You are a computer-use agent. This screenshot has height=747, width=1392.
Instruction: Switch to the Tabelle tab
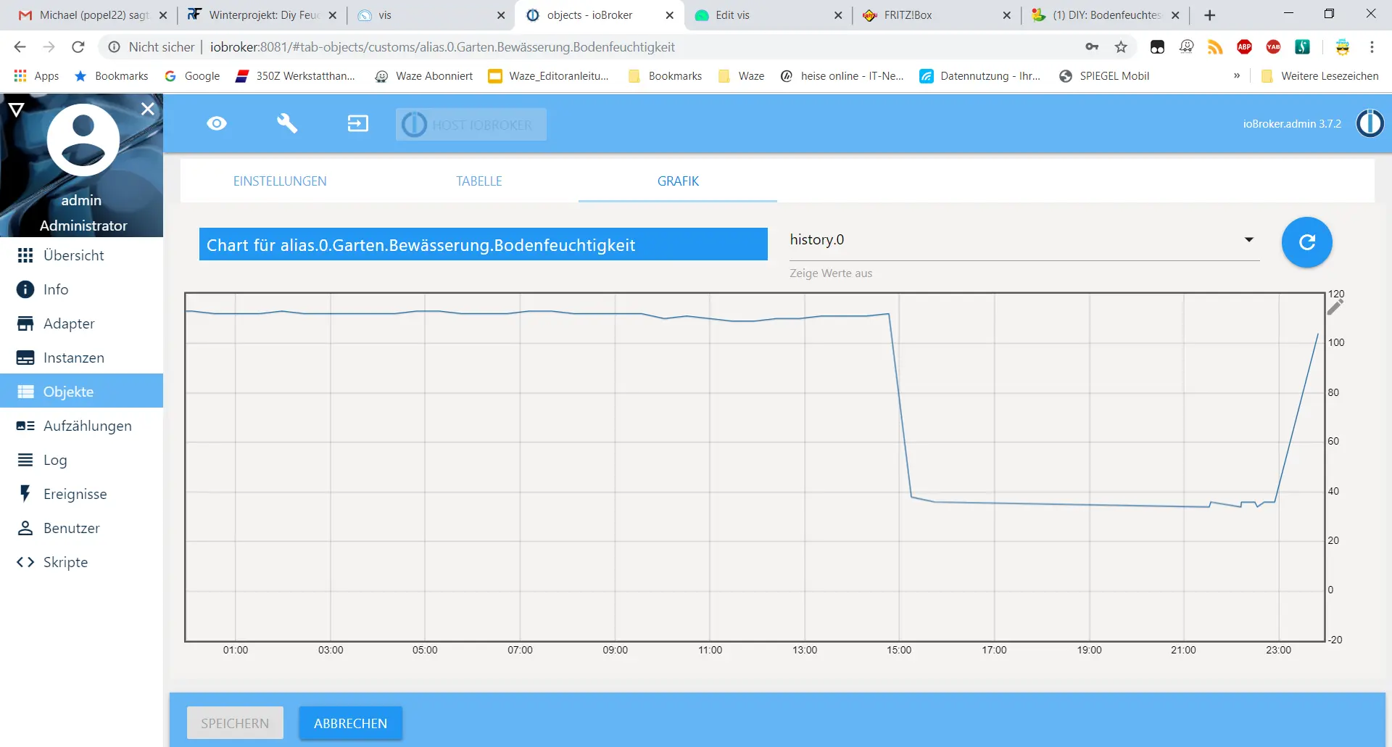(x=478, y=181)
